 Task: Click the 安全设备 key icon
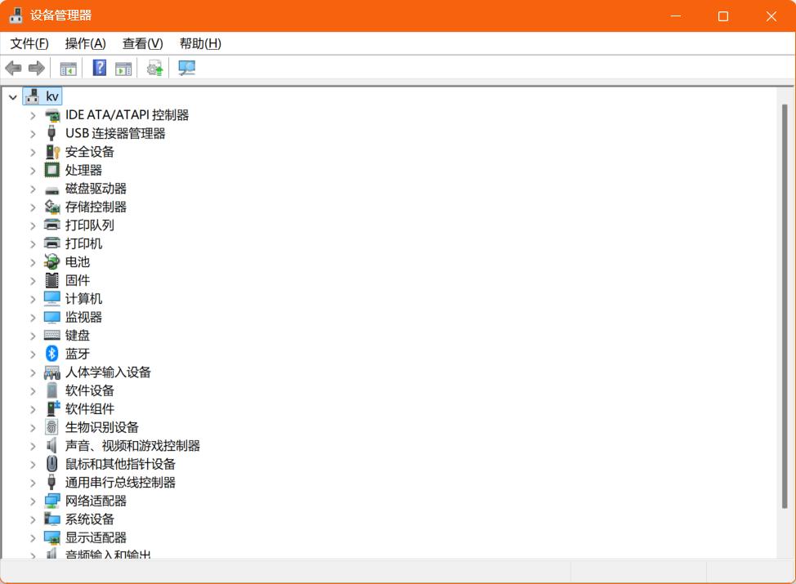(x=52, y=152)
